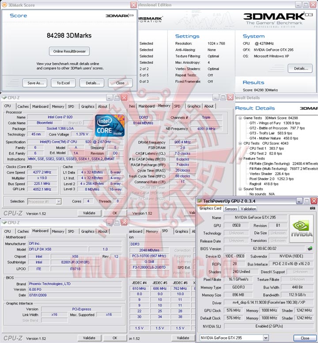Click OK in bottom CPU-Z Mainboard window
Viewport: 318px width, 343px height.
(115, 338)
